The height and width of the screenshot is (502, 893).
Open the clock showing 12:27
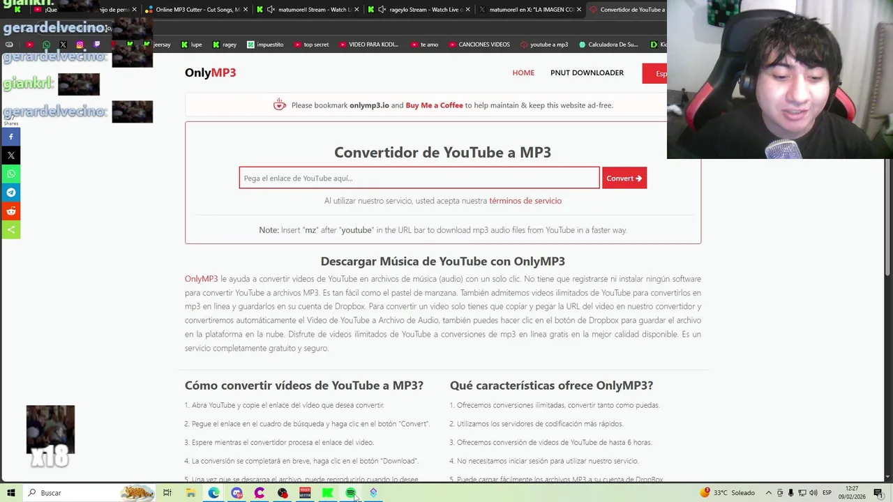pyautogui.click(x=851, y=493)
